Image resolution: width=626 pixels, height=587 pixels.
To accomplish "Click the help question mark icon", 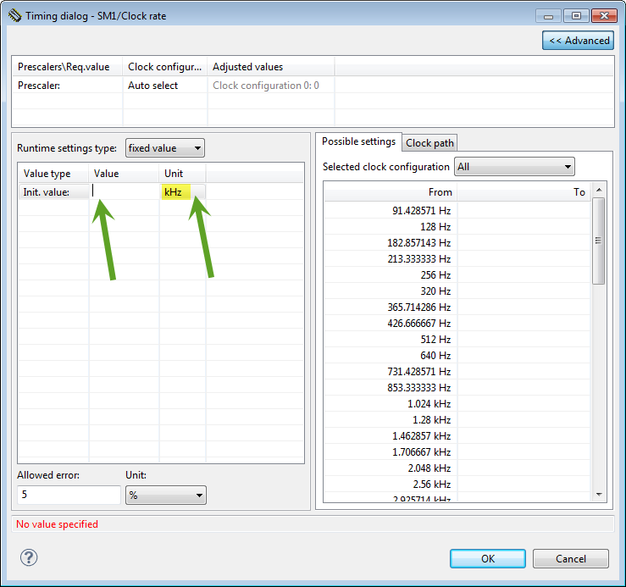I will pos(29,557).
